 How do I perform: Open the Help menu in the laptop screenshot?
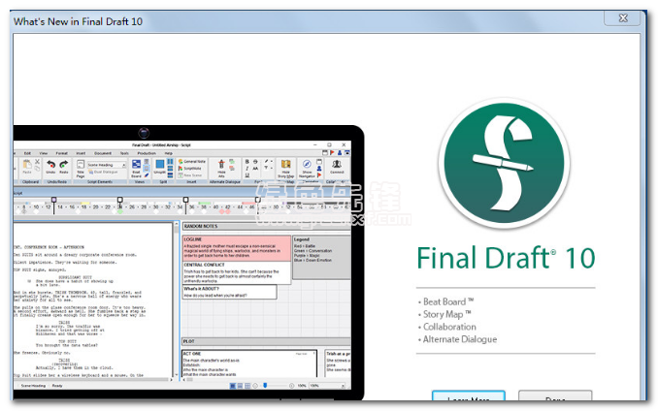pos(168,153)
